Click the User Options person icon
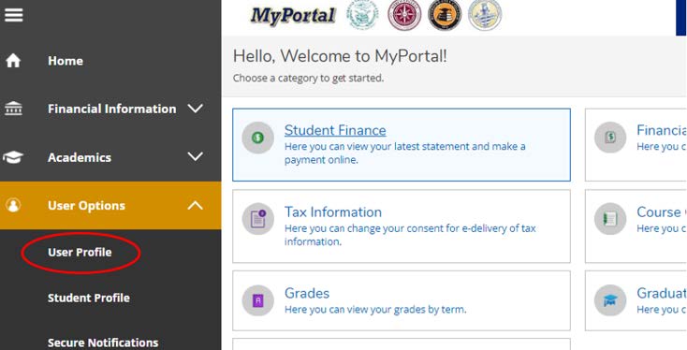687x350 pixels. [x=14, y=205]
